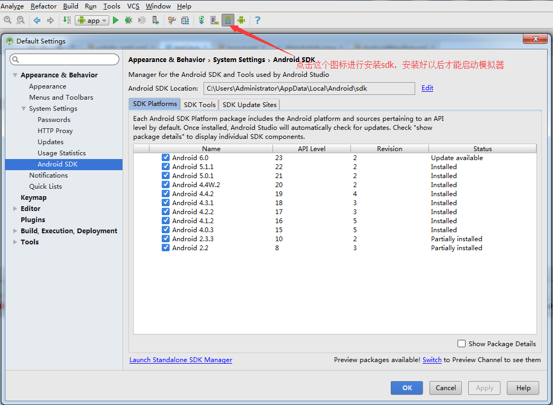Image resolution: width=553 pixels, height=405 pixels.
Task: Open the app run configuration dropdown
Action: click(92, 20)
